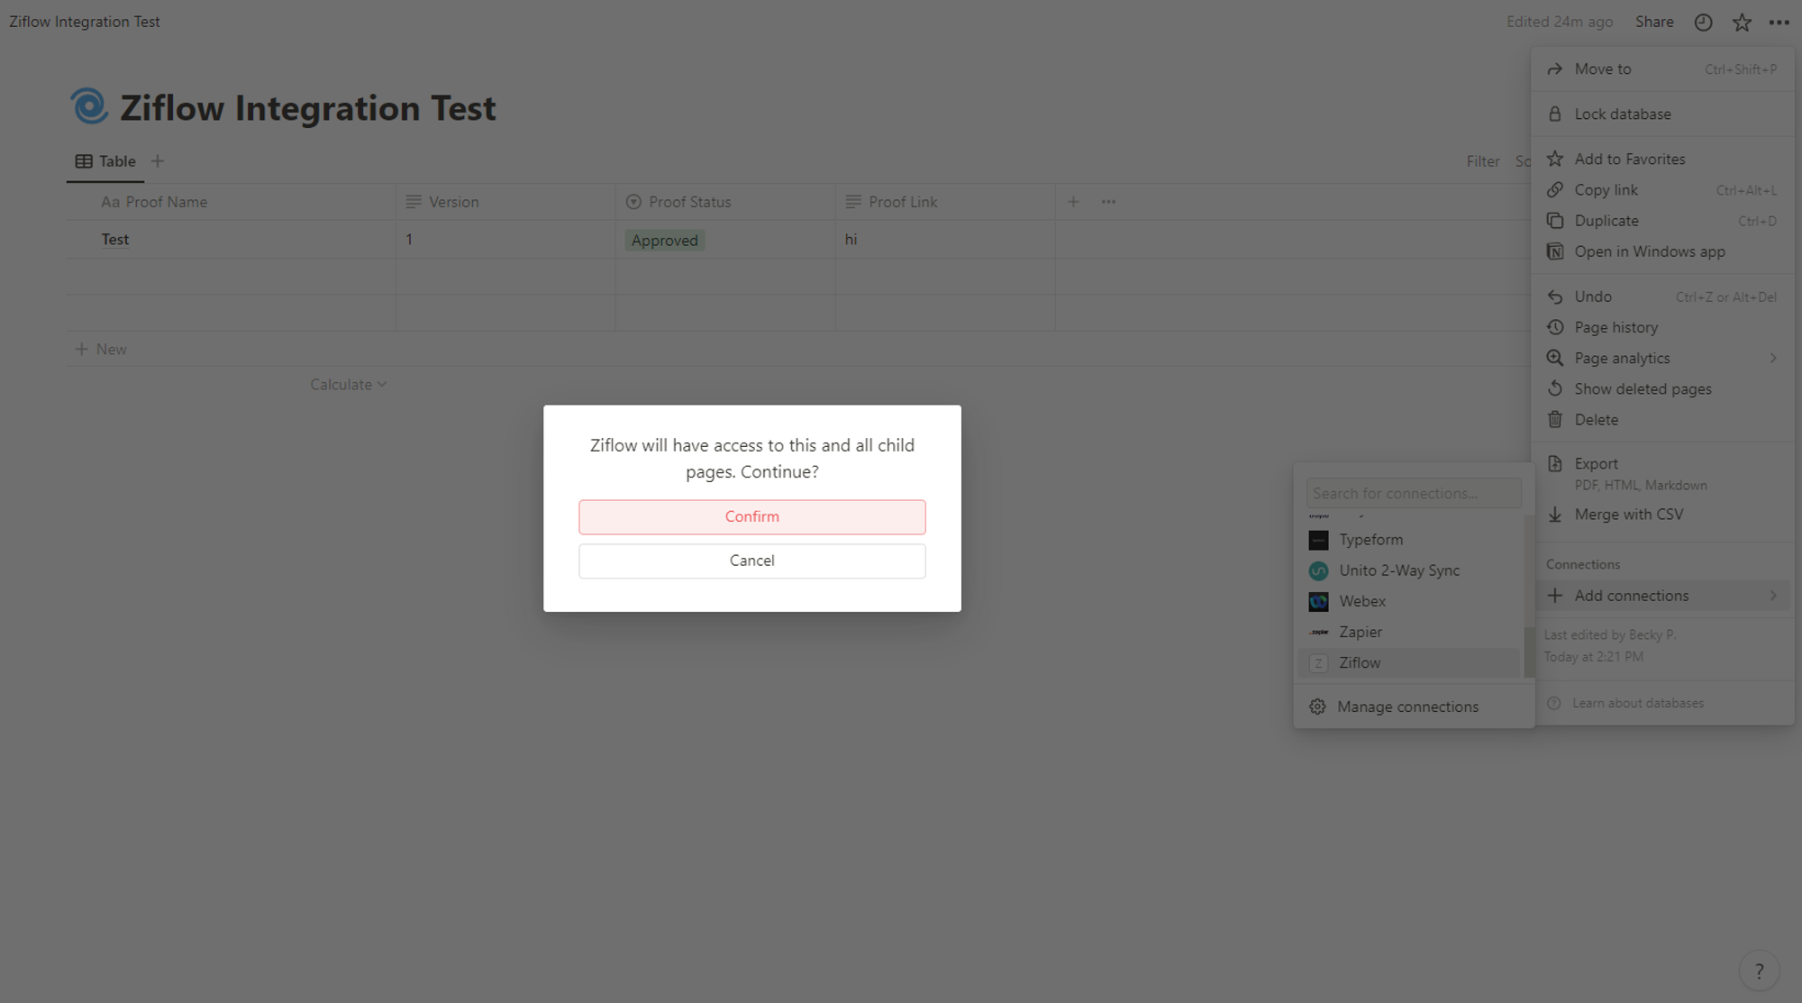Click the Merge with CSV download icon
This screenshot has width=1802, height=1003.
[1555, 515]
